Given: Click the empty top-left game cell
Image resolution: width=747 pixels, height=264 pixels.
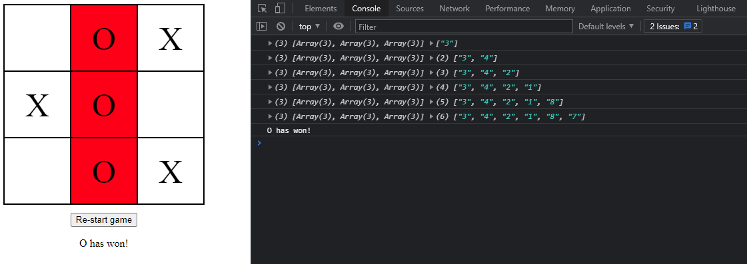Looking at the screenshot, I should 37,38.
